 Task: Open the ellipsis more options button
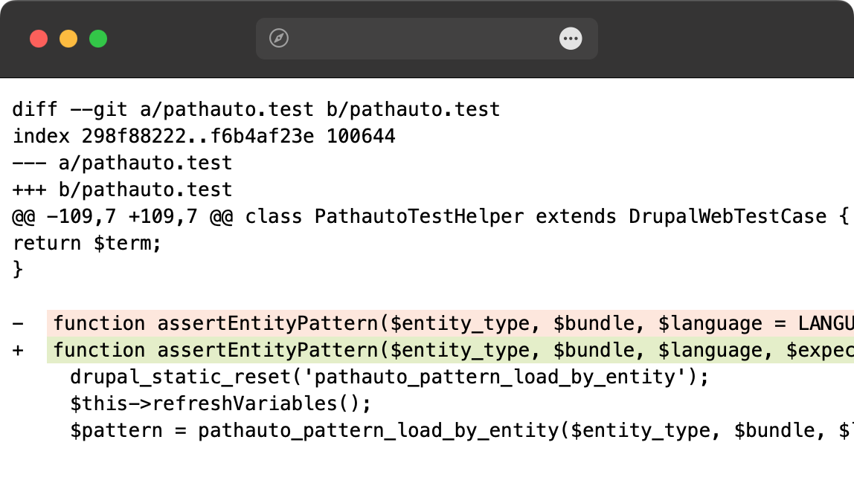571,38
